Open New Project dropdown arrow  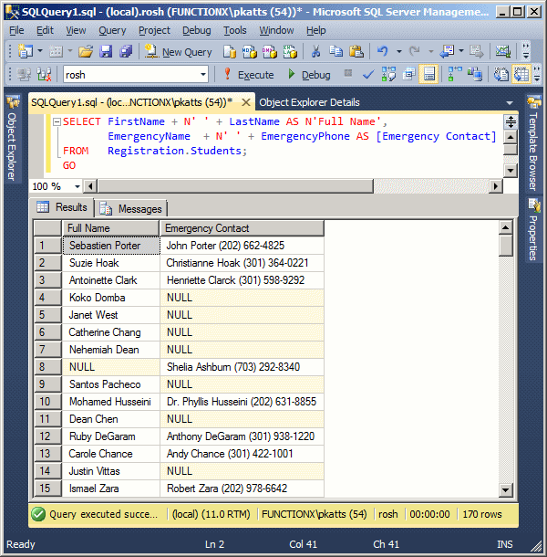(x=40, y=51)
